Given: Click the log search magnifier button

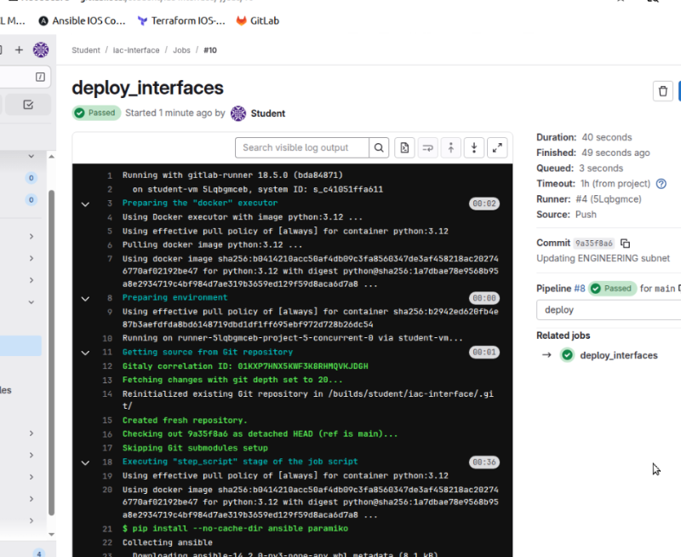Looking at the screenshot, I should pos(379,147).
